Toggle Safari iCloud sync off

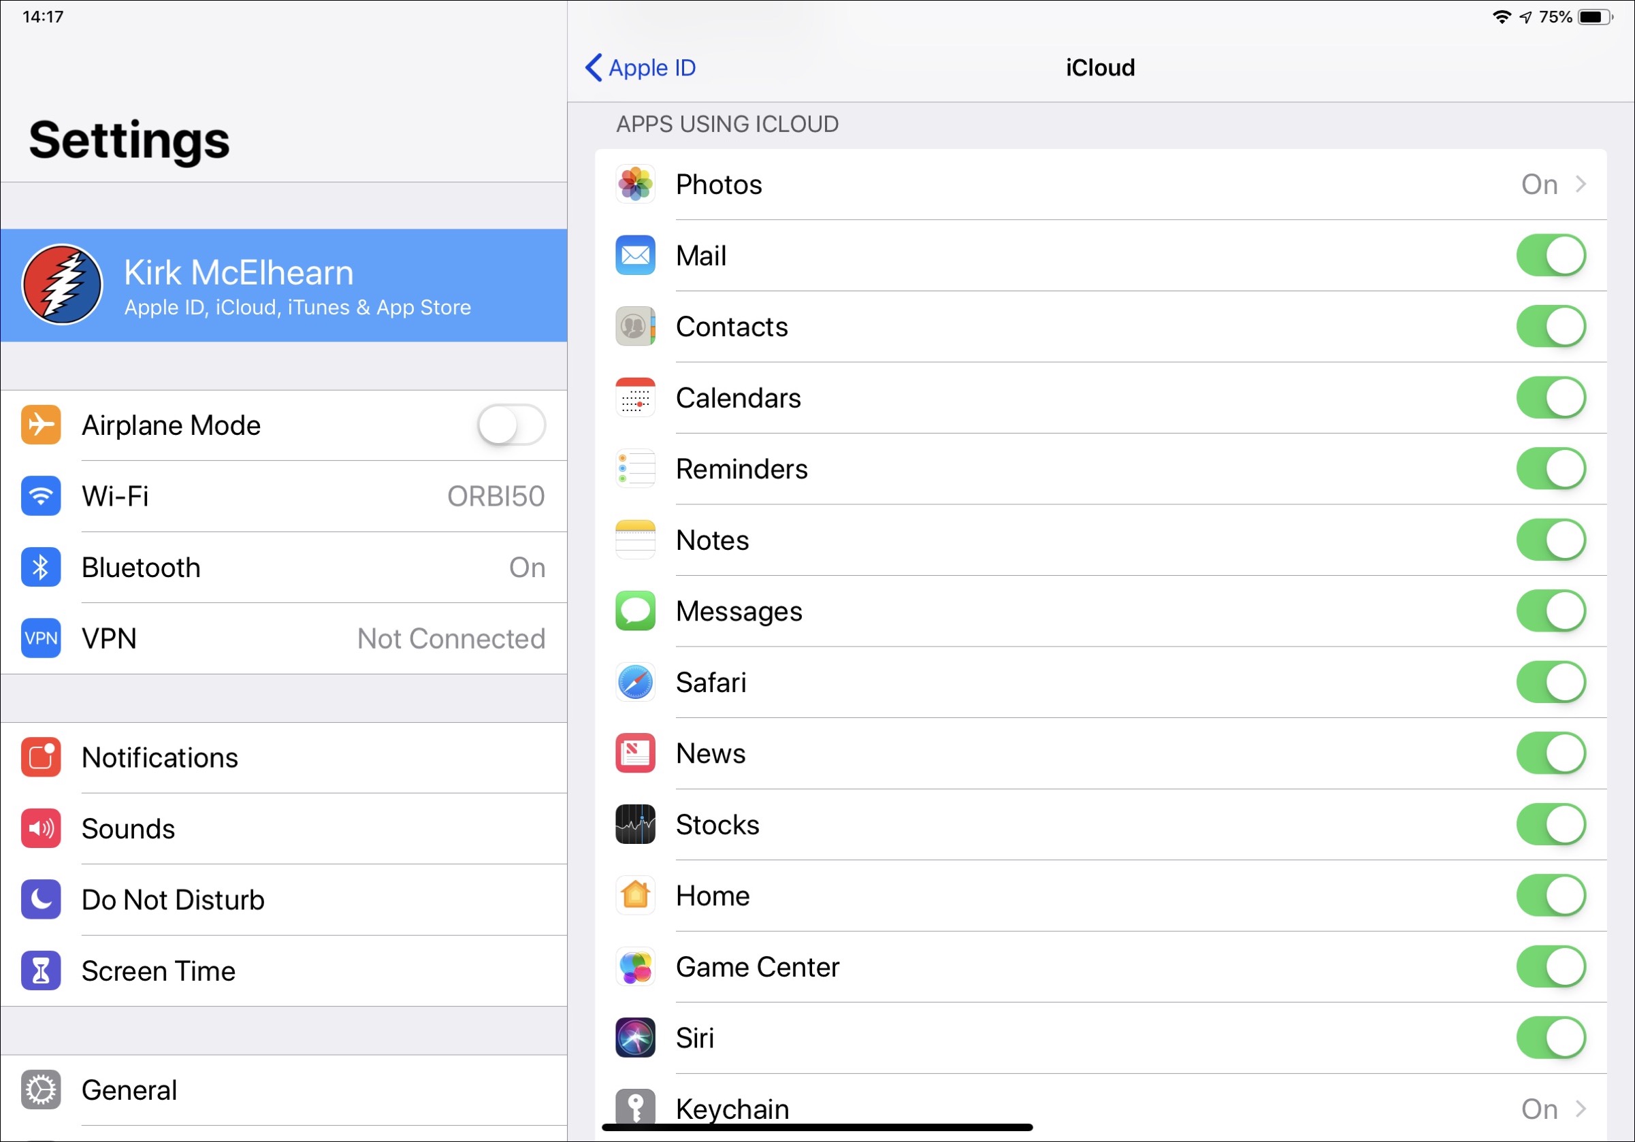tap(1551, 682)
